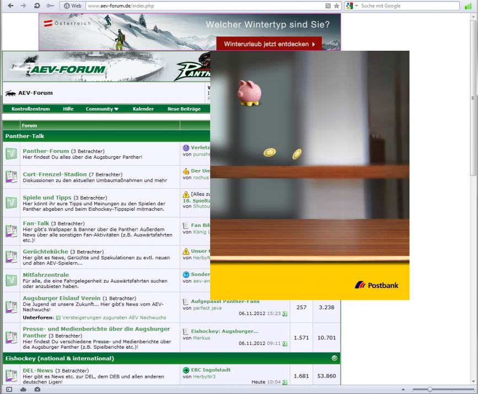This screenshot has width=478, height=394.
Task: Open the Curt-Frenzel-Stadion forum
Action: pyautogui.click(x=55, y=174)
